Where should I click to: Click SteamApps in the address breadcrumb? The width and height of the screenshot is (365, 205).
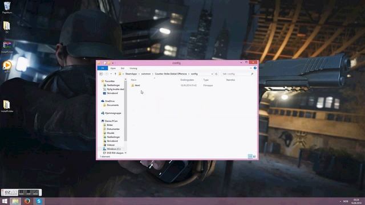pos(131,73)
